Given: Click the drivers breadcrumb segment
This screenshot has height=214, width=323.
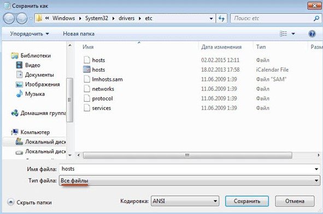Looking at the screenshot, I should click(x=126, y=19).
